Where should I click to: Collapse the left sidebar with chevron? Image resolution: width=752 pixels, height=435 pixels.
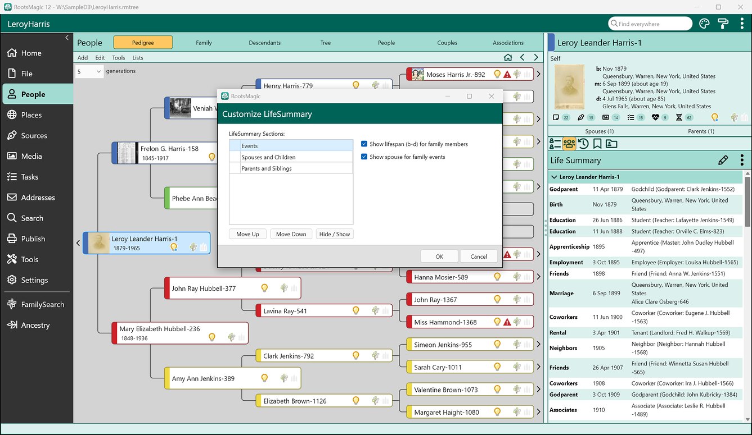click(67, 38)
